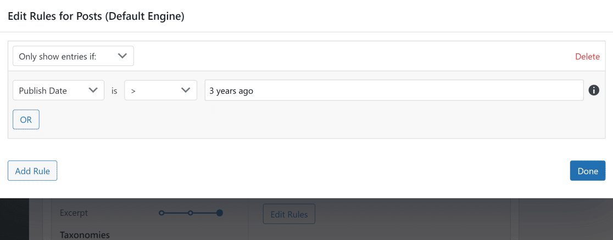The width and height of the screenshot is (613, 240).
Task: Click the dimmed Edit Rules button
Action: 289,214
